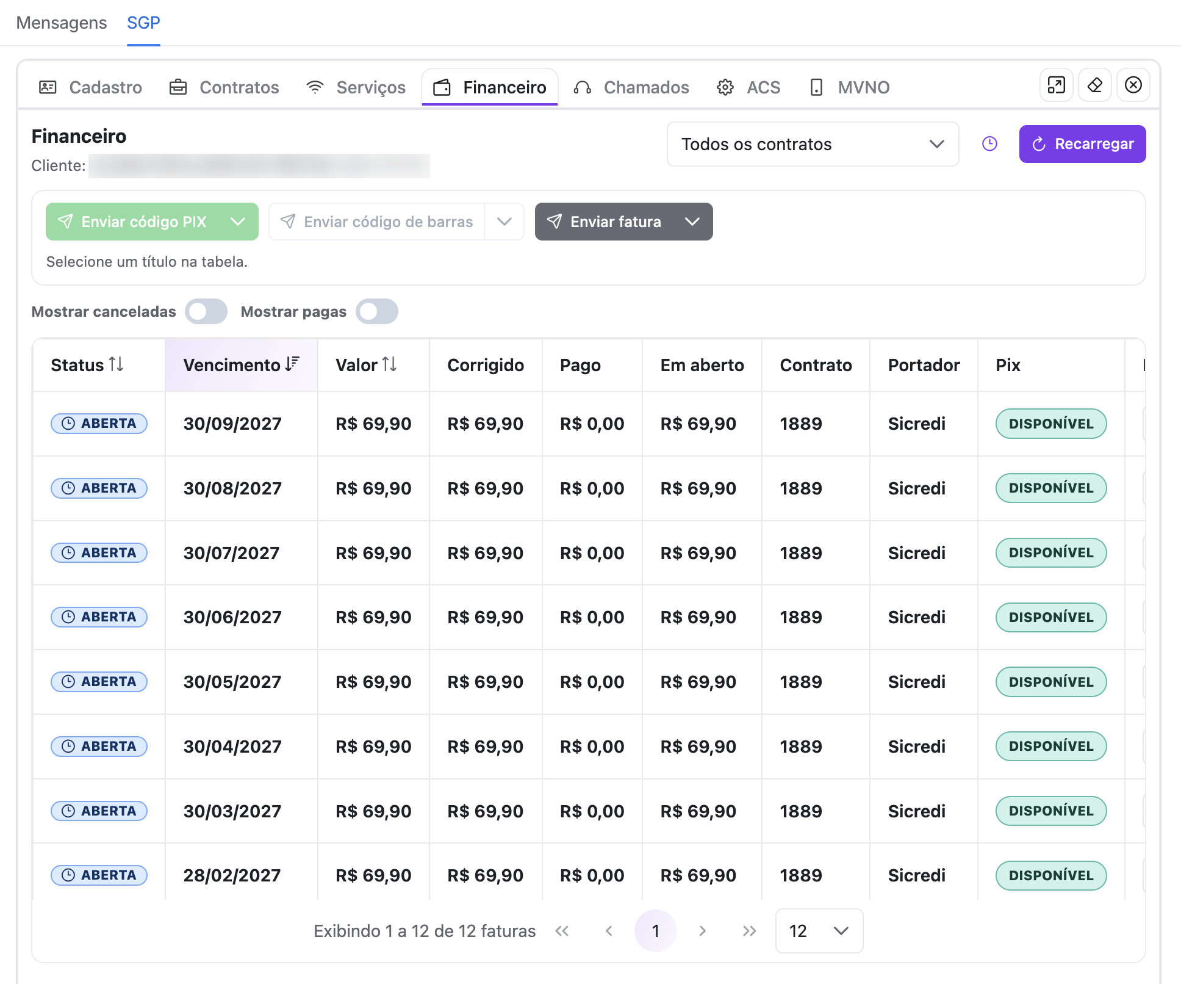The image size is (1181, 984).
Task: Select the Financeiro tab
Action: [490, 87]
